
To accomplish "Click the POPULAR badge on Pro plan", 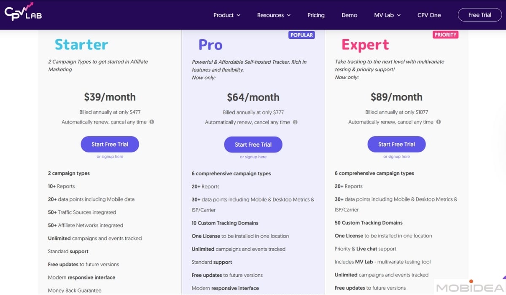I will [x=301, y=35].
